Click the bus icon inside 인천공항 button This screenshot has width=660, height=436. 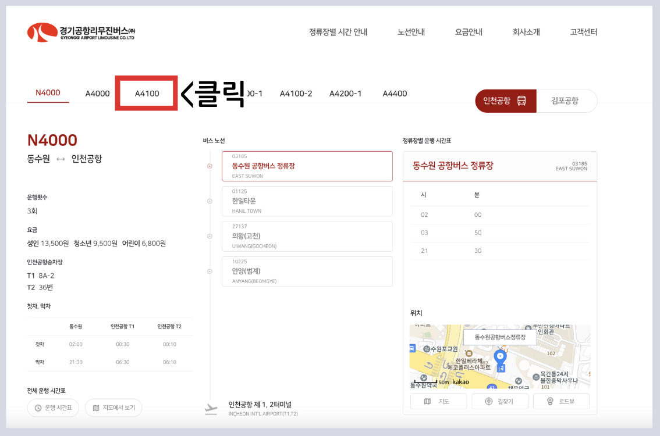[523, 101]
